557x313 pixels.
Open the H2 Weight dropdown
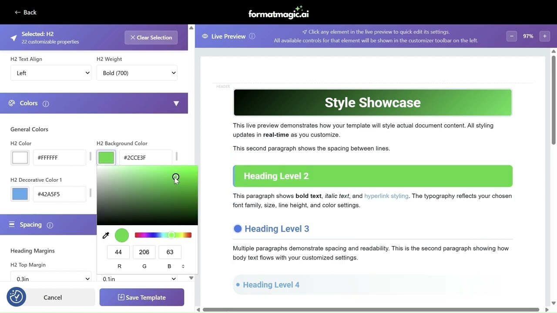pyautogui.click(x=137, y=73)
